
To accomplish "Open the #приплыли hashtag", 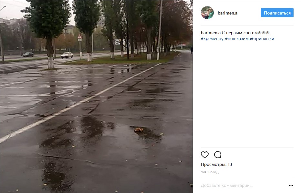I will pos(263,39).
